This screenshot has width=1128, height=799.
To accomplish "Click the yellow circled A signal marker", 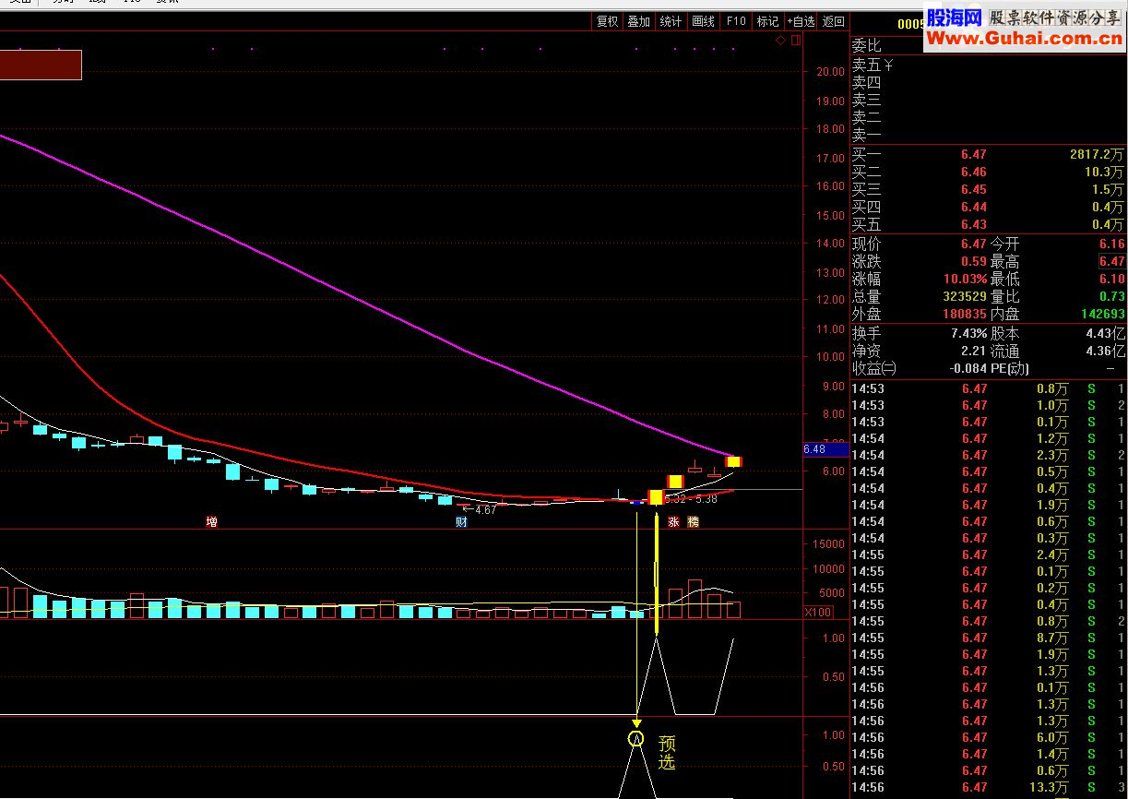I will tap(635, 738).
